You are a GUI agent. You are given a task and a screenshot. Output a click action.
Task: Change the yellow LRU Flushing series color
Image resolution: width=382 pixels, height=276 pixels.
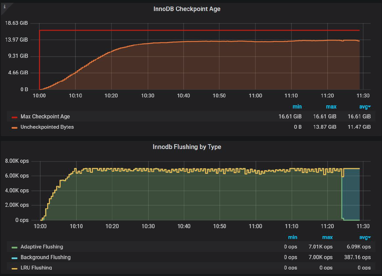point(14,268)
